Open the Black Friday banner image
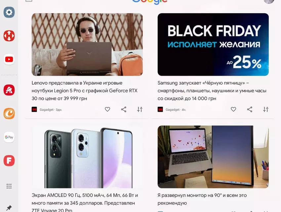 click(213, 44)
